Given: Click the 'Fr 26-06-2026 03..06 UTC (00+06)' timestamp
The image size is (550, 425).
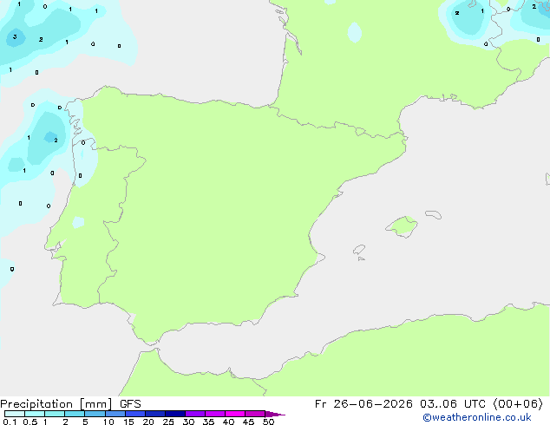Looking at the screenshot, I should click(x=429, y=404).
